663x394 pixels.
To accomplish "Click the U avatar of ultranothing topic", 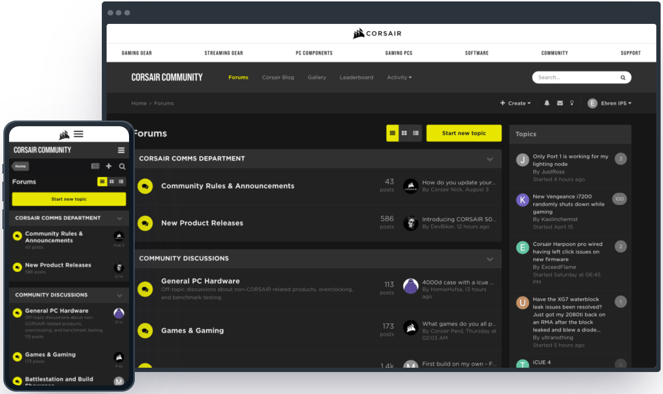I will [x=522, y=303].
